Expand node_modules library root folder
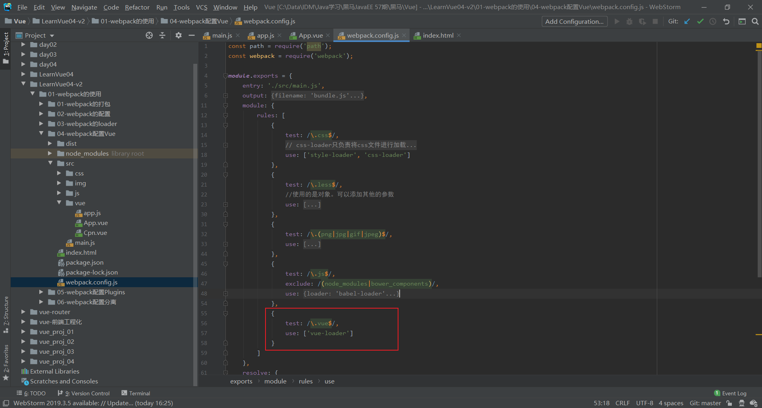The height and width of the screenshot is (408, 762). pos(50,153)
